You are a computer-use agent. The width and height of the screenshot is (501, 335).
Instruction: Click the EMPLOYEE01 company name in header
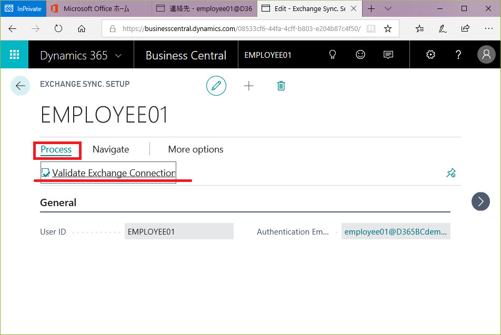pyautogui.click(x=268, y=55)
